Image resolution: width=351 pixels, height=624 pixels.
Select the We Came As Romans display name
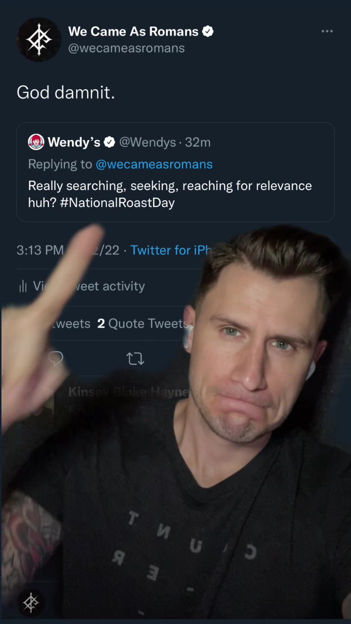133,32
